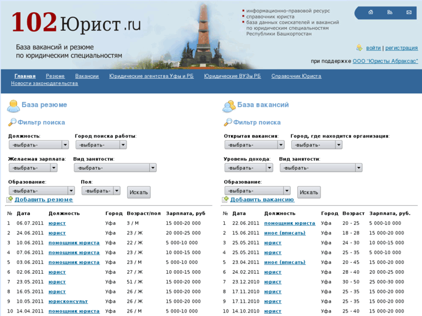
Task: Open resume помощник юриста dated 10.06.2011
Action: tap(74, 242)
